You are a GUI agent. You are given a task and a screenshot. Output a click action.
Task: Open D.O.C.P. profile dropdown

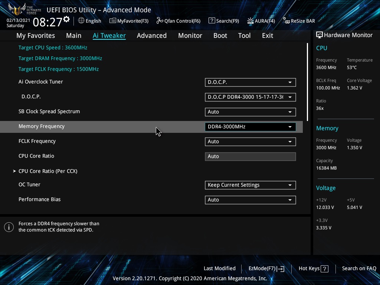tap(250, 97)
